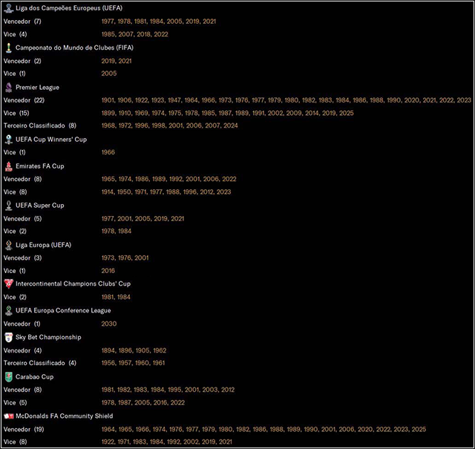
Task: Open the UEFA Super Cup heading
Action: tap(39, 206)
